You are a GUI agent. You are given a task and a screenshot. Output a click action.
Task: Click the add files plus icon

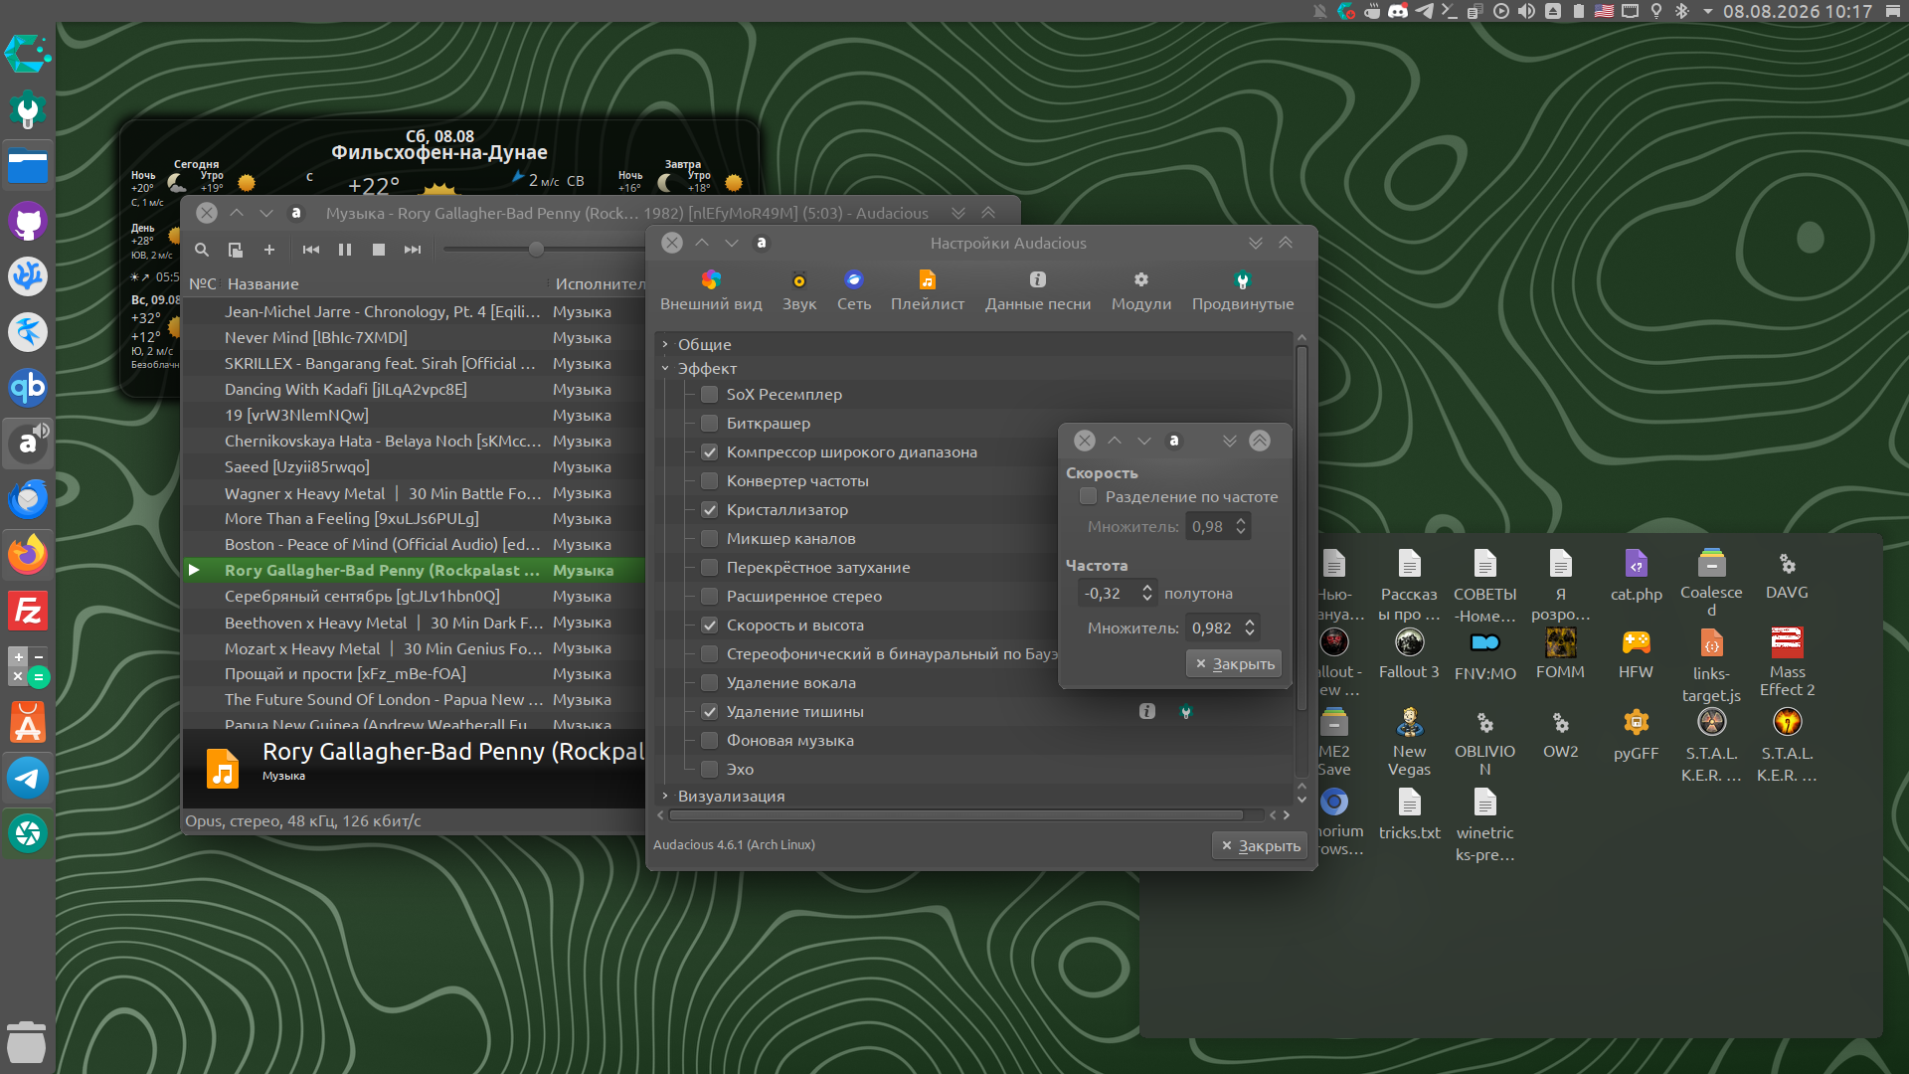tap(268, 250)
